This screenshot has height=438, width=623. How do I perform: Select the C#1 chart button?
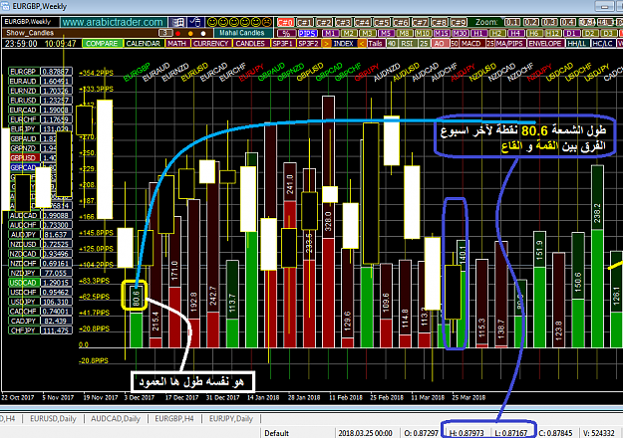point(305,22)
